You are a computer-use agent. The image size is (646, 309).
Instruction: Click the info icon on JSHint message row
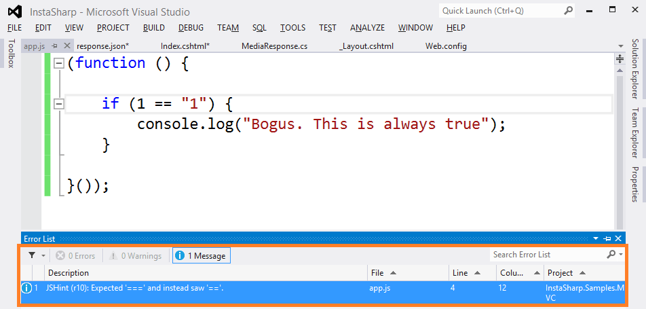pyautogui.click(x=26, y=289)
